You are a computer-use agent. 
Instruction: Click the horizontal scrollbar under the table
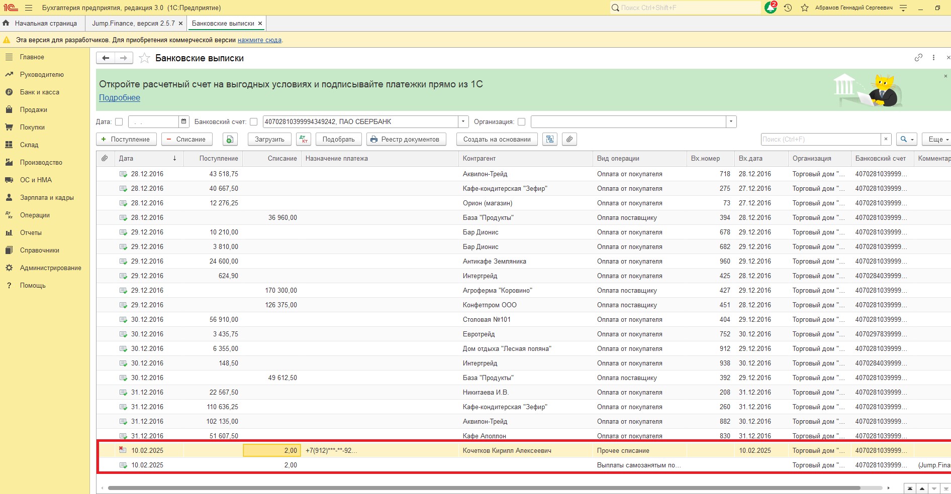[x=483, y=487]
